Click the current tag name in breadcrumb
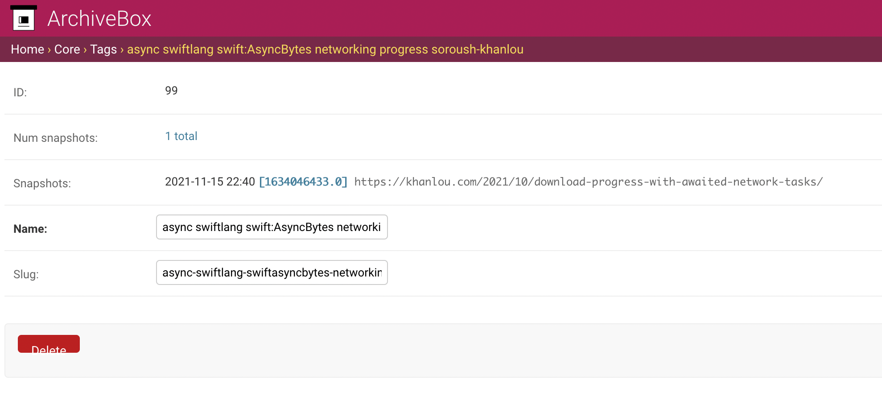Image resolution: width=882 pixels, height=396 pixels. [325, 49]
